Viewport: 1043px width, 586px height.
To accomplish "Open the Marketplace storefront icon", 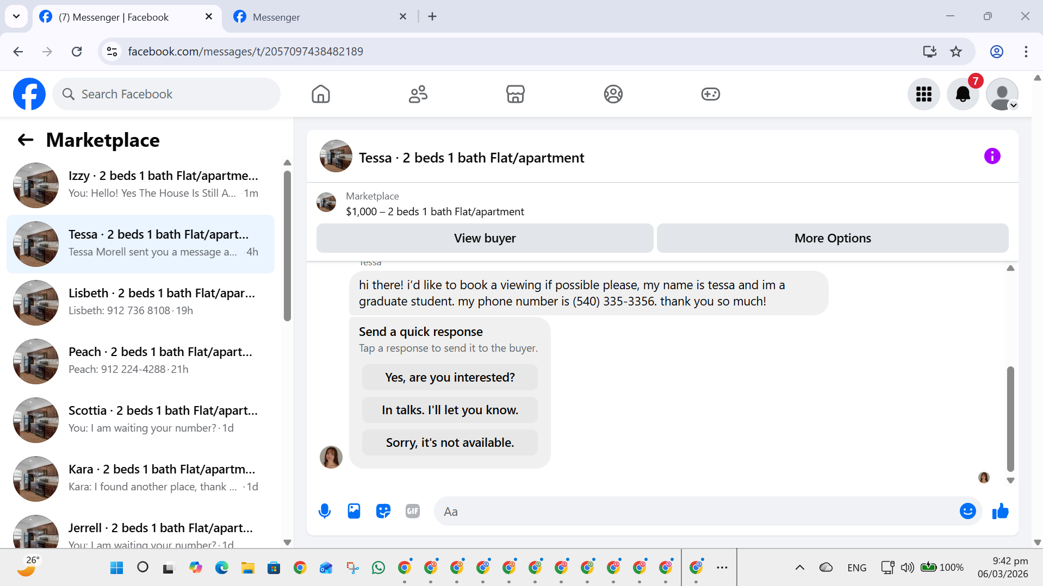I will [515, 94].
